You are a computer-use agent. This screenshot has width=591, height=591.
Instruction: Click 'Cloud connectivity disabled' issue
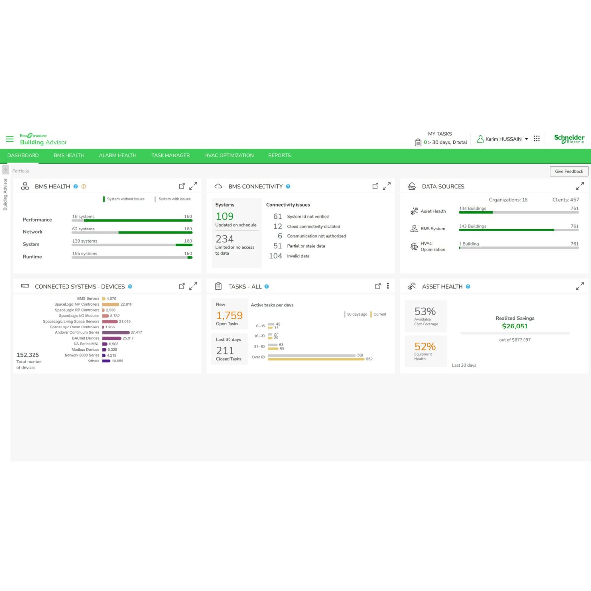[x=314, y=226]
